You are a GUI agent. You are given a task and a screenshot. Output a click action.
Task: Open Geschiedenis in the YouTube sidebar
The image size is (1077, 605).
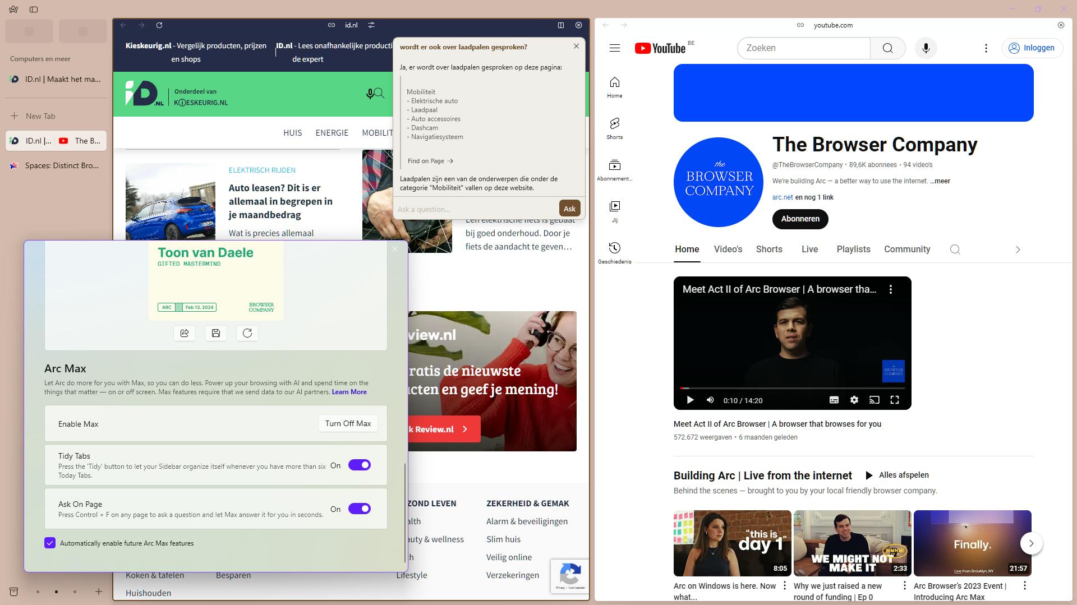click(x=615, y=252)
